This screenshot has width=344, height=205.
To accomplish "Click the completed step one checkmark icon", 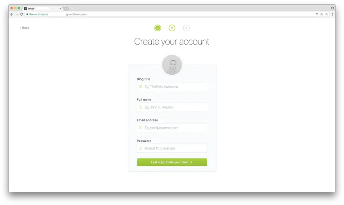I will [158, 28].
